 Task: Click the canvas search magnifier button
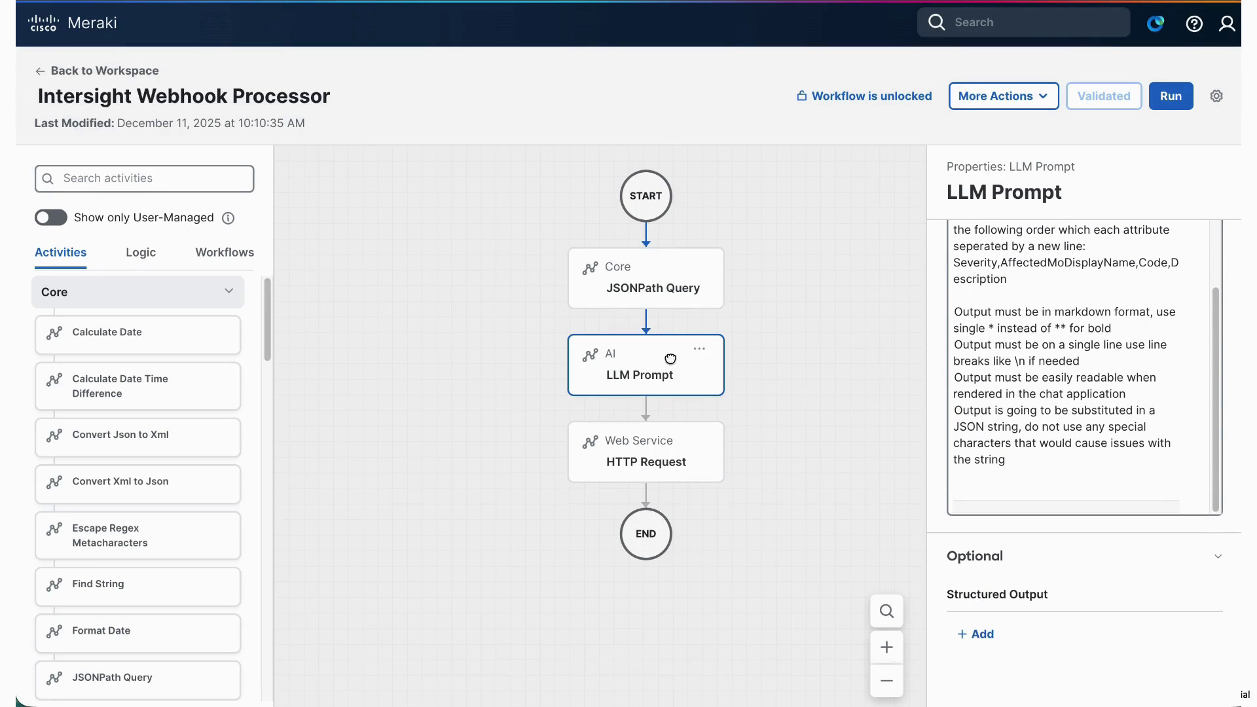(886, 611)
